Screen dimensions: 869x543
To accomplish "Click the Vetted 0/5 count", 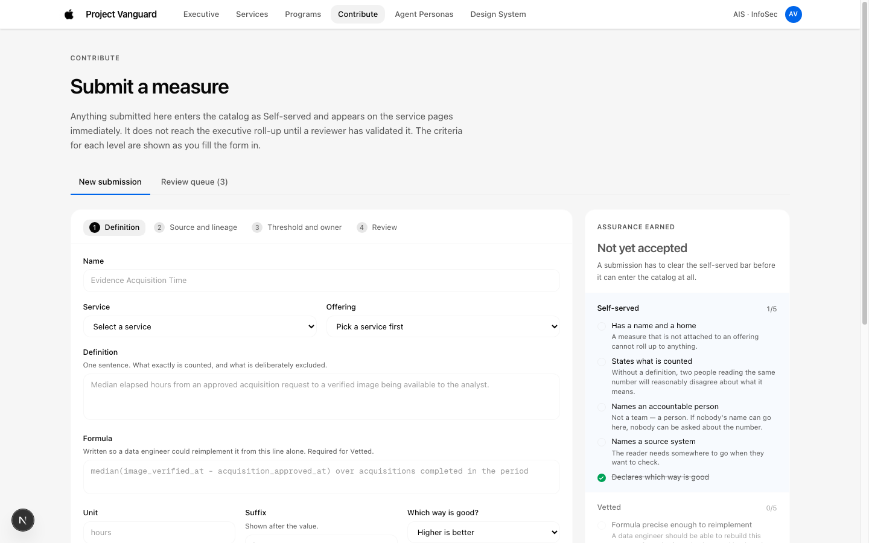I will pyautogui.click(x=771, y=508).
